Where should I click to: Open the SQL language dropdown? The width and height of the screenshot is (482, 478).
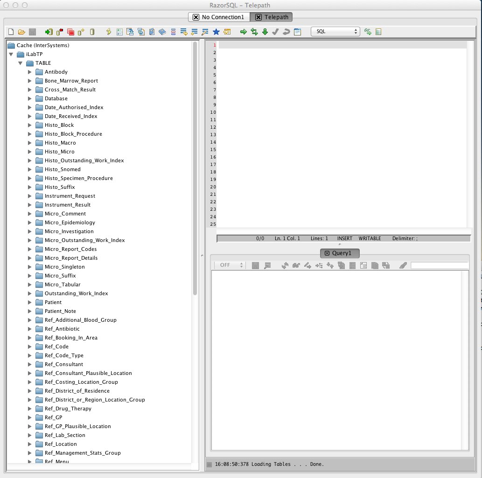[335, 31]
